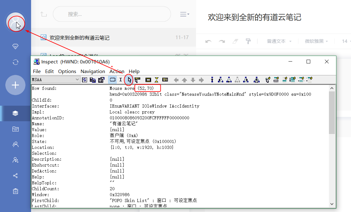Open note 欢迎来到全新的有道云笔记 in list
The width and height of the screenshot is (351, 212).
pos(113,37)
